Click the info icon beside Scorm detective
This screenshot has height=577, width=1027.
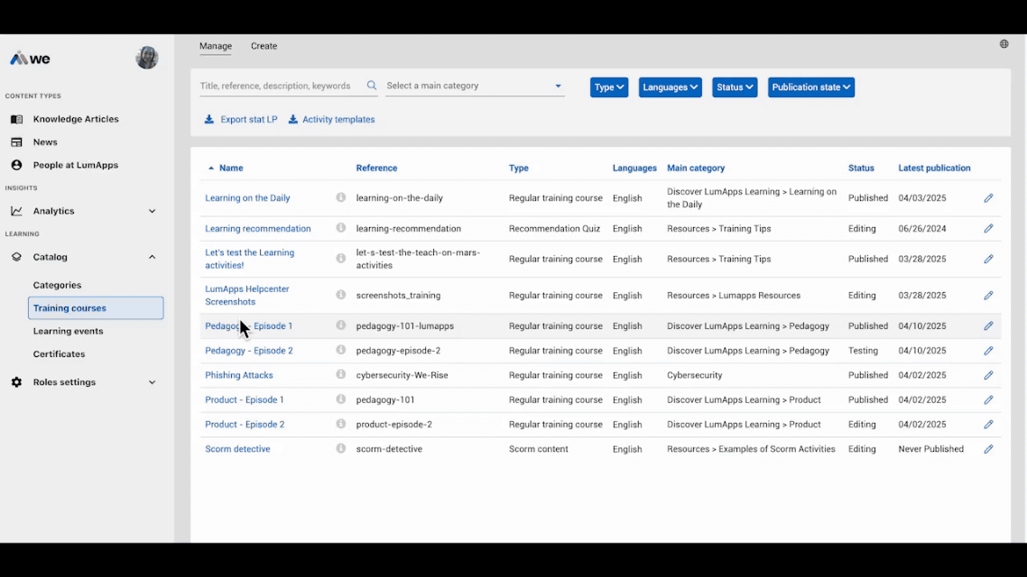(340, 448)
